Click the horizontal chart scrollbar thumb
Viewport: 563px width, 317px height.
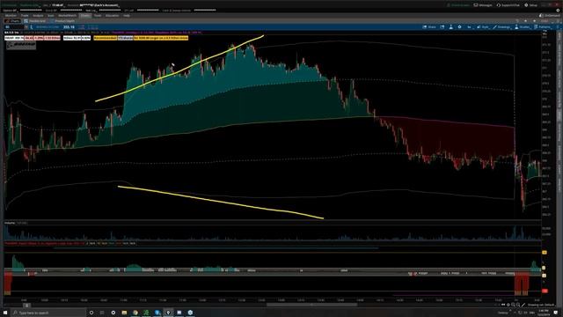(311, 305)
